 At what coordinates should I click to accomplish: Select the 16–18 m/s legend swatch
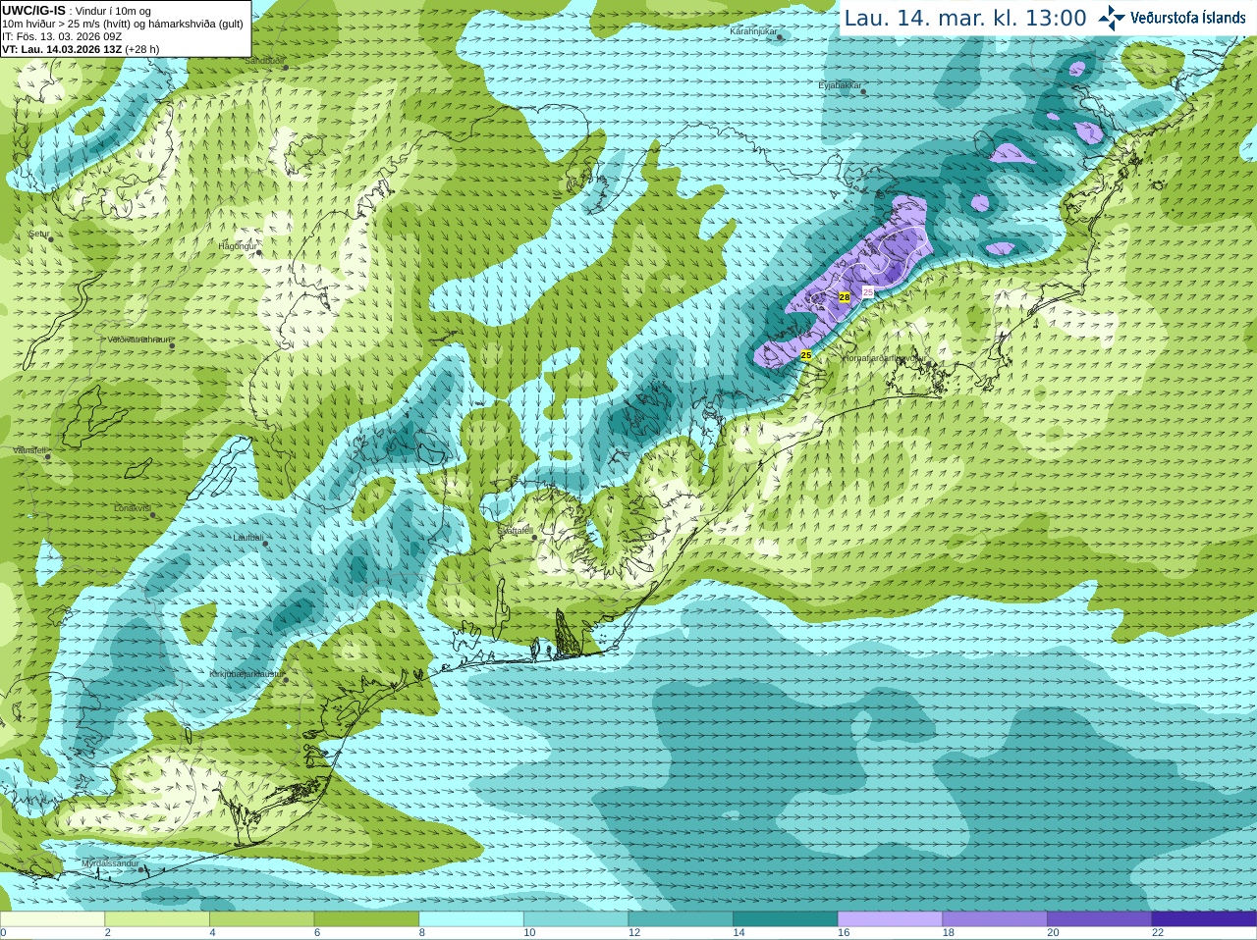[891, 919]
